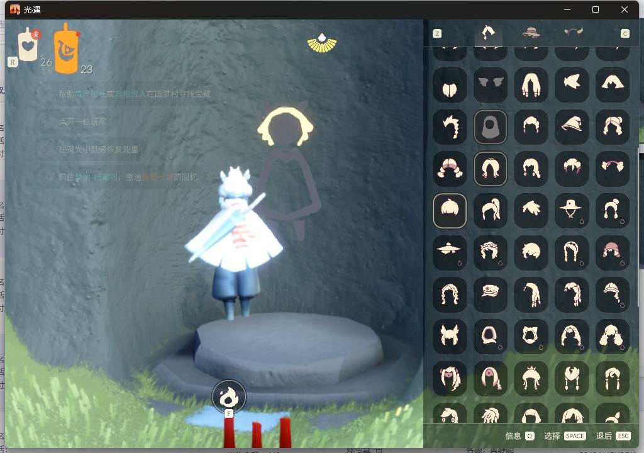Image resolution: width=644 pixels, height=453 pixels.
Task: Select the twin-bun hair with crossed bands
Action: 613,127
